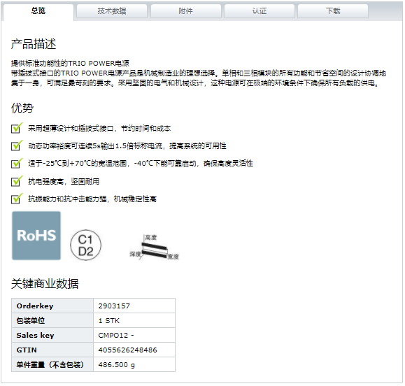
Task: Click the line 提供标准功能性的TRIO POWER电源
Action: [x=70, y=63]
